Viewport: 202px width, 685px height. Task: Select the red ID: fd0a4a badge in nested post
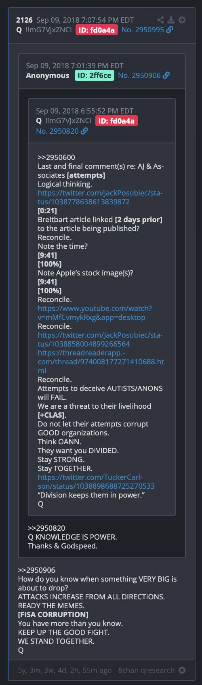[116, 121]
